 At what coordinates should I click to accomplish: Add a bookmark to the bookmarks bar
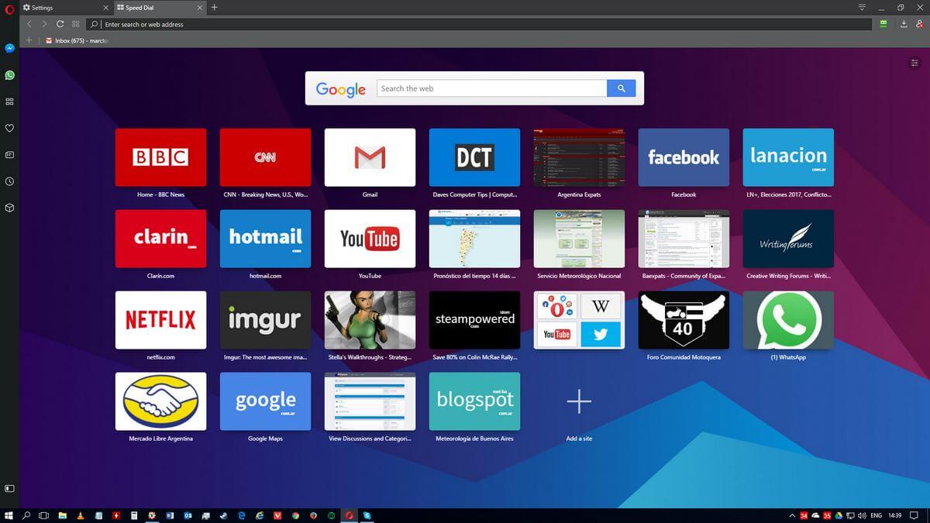(x=29, y=40)
